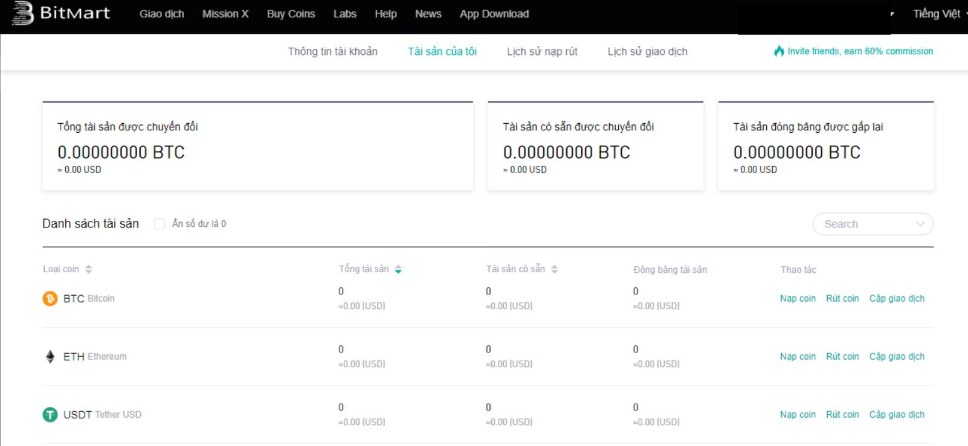Open the Help menu item
Image resolution: width=968 pixels, height=446 pixels.
[x=386, y=14]
